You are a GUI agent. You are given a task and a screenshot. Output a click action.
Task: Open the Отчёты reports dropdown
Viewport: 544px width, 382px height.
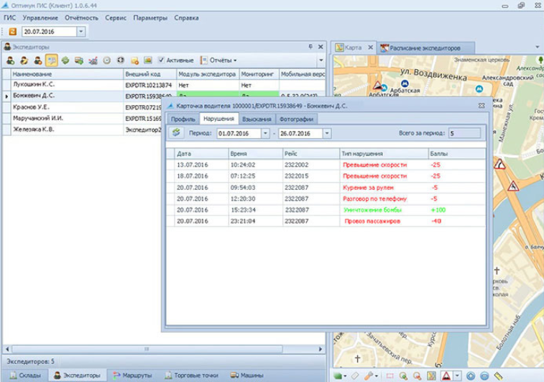[218, 60]
